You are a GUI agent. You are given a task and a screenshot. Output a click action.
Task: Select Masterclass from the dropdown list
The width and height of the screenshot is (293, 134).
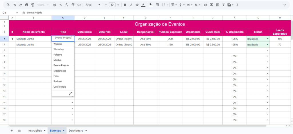63,71
